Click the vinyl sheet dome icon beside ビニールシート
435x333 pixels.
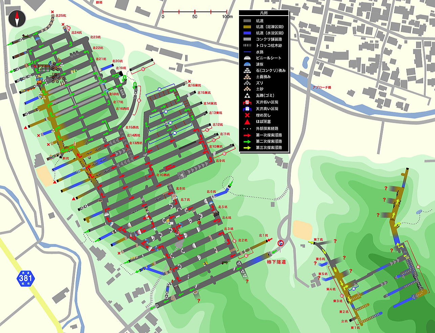[247, 58]
